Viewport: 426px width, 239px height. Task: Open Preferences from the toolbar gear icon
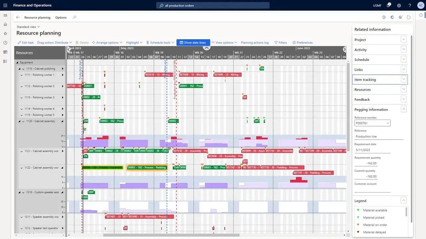(302, 42)
